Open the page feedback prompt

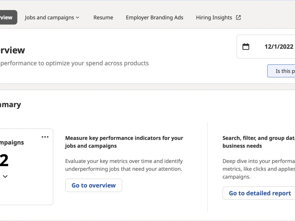(x=285, y=71)
